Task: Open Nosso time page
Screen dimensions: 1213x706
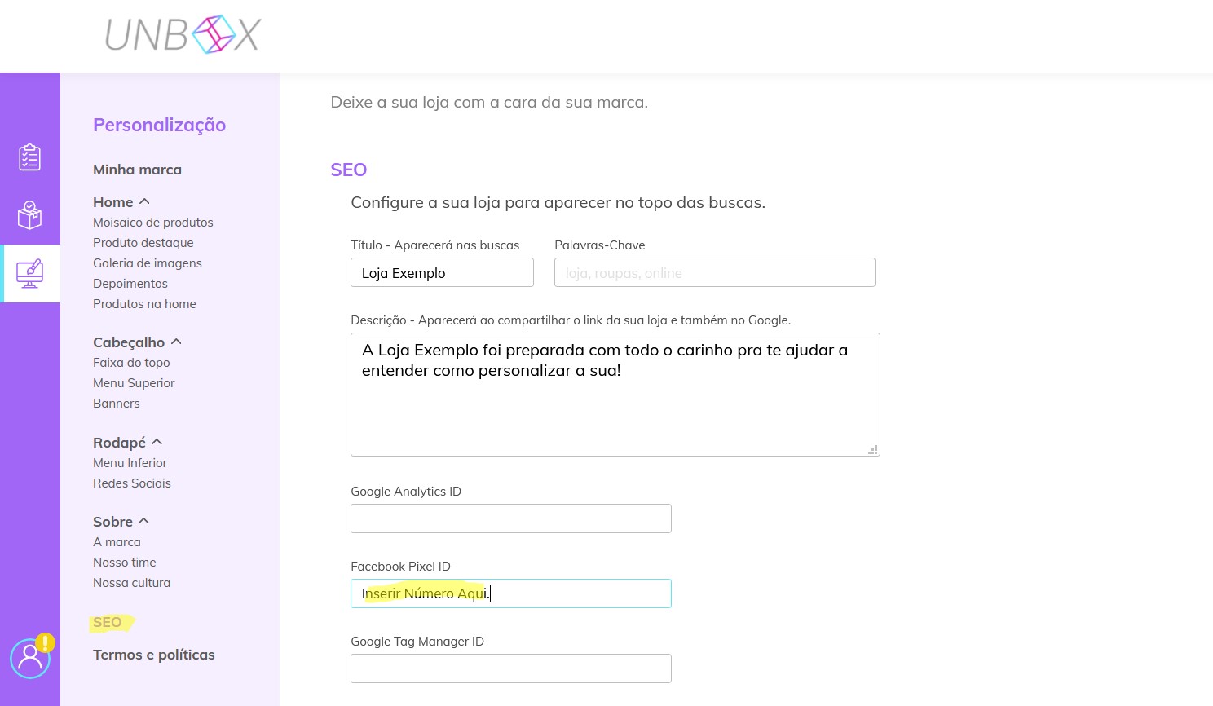Action: click(124, 563)
